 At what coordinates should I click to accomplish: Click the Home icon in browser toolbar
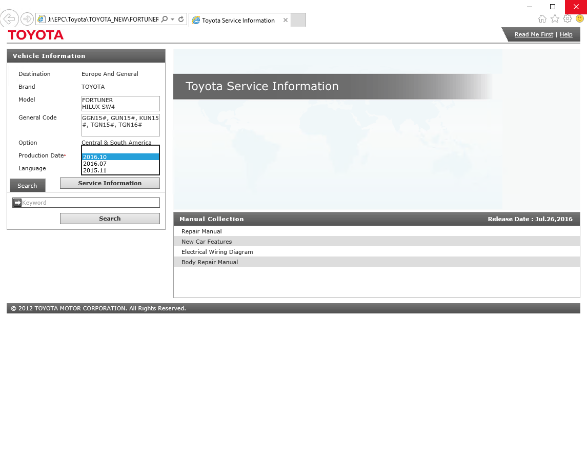click(542, 19)
